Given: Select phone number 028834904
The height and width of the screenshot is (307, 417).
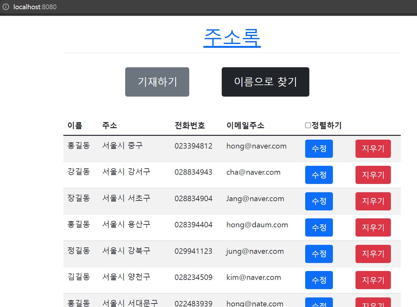Looking at the screenshot, I should coord(193,199).
